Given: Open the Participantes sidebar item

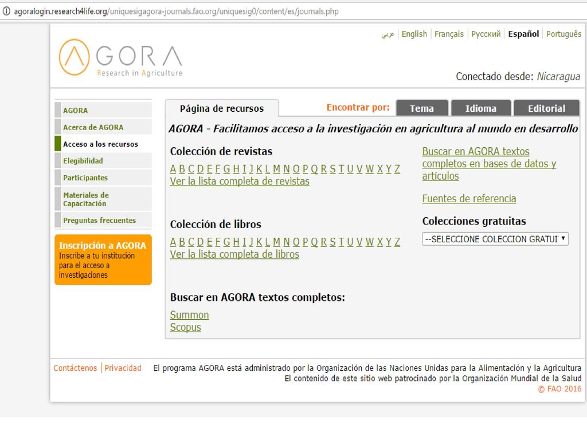Looking at the screenshot, I should click(x=103, y=178).
